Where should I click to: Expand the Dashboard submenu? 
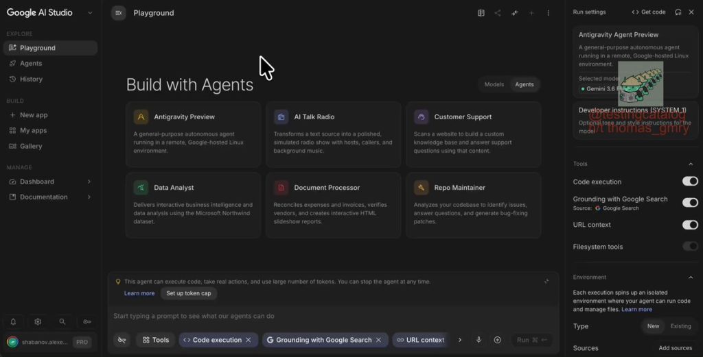89,182
